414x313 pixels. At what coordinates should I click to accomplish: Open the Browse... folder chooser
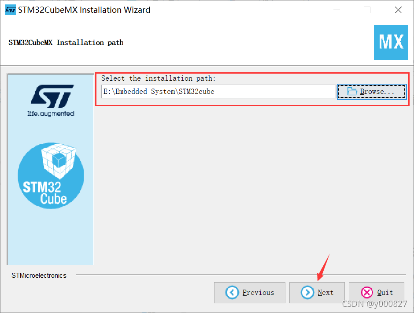[372, 91]
